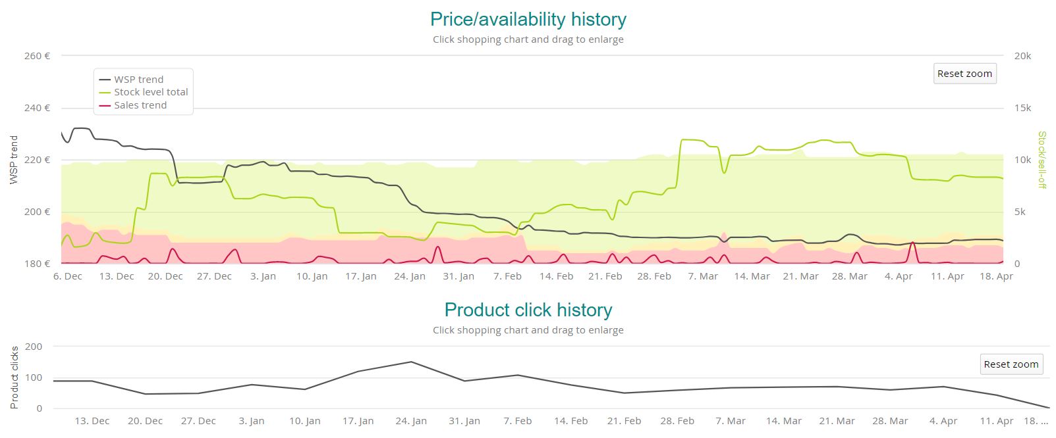Image resolution: width=1056 pixels, height=438 pixels.
Task: Click the red sales spike near 4. Apr
Action: (912, 243)
